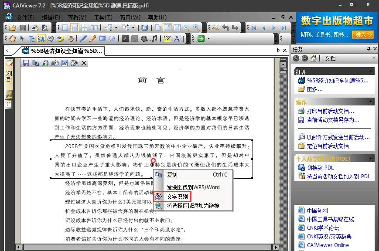Click copy icon in selection mini toolbar
This screenshot has height=251, width=379.
click(x=35, y=63)
